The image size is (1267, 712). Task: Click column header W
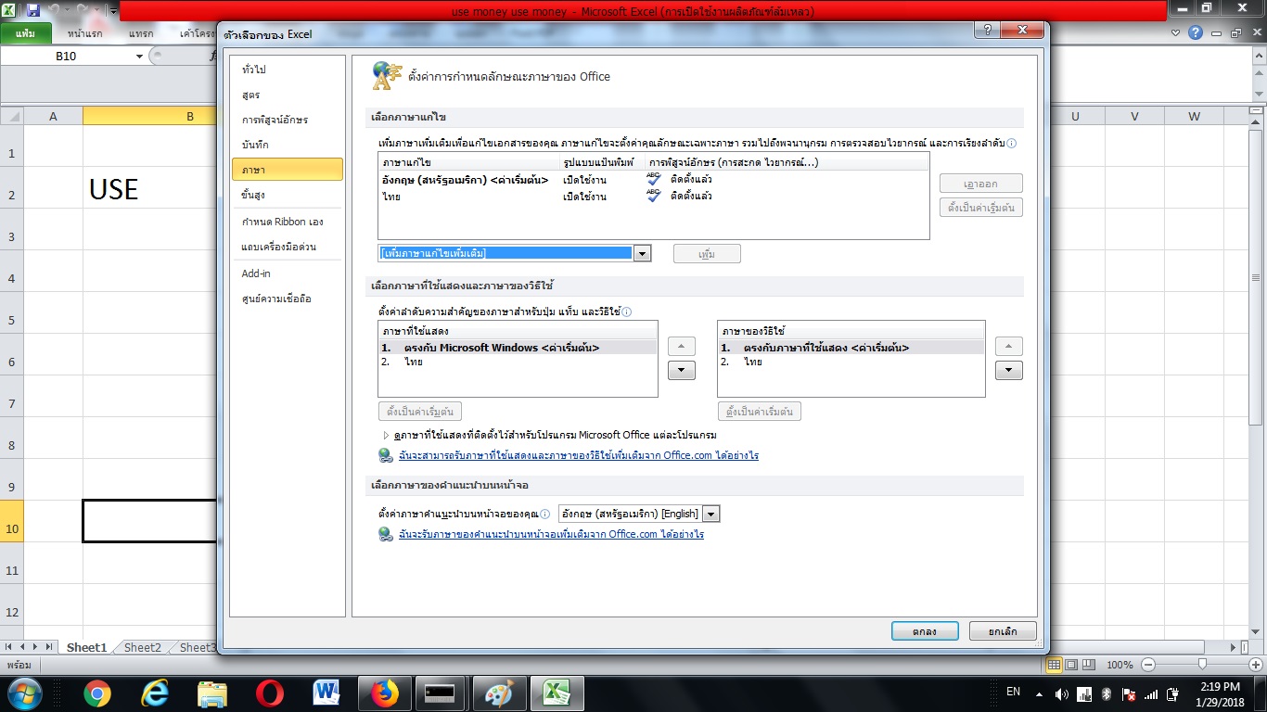[x=1194, y=116]
